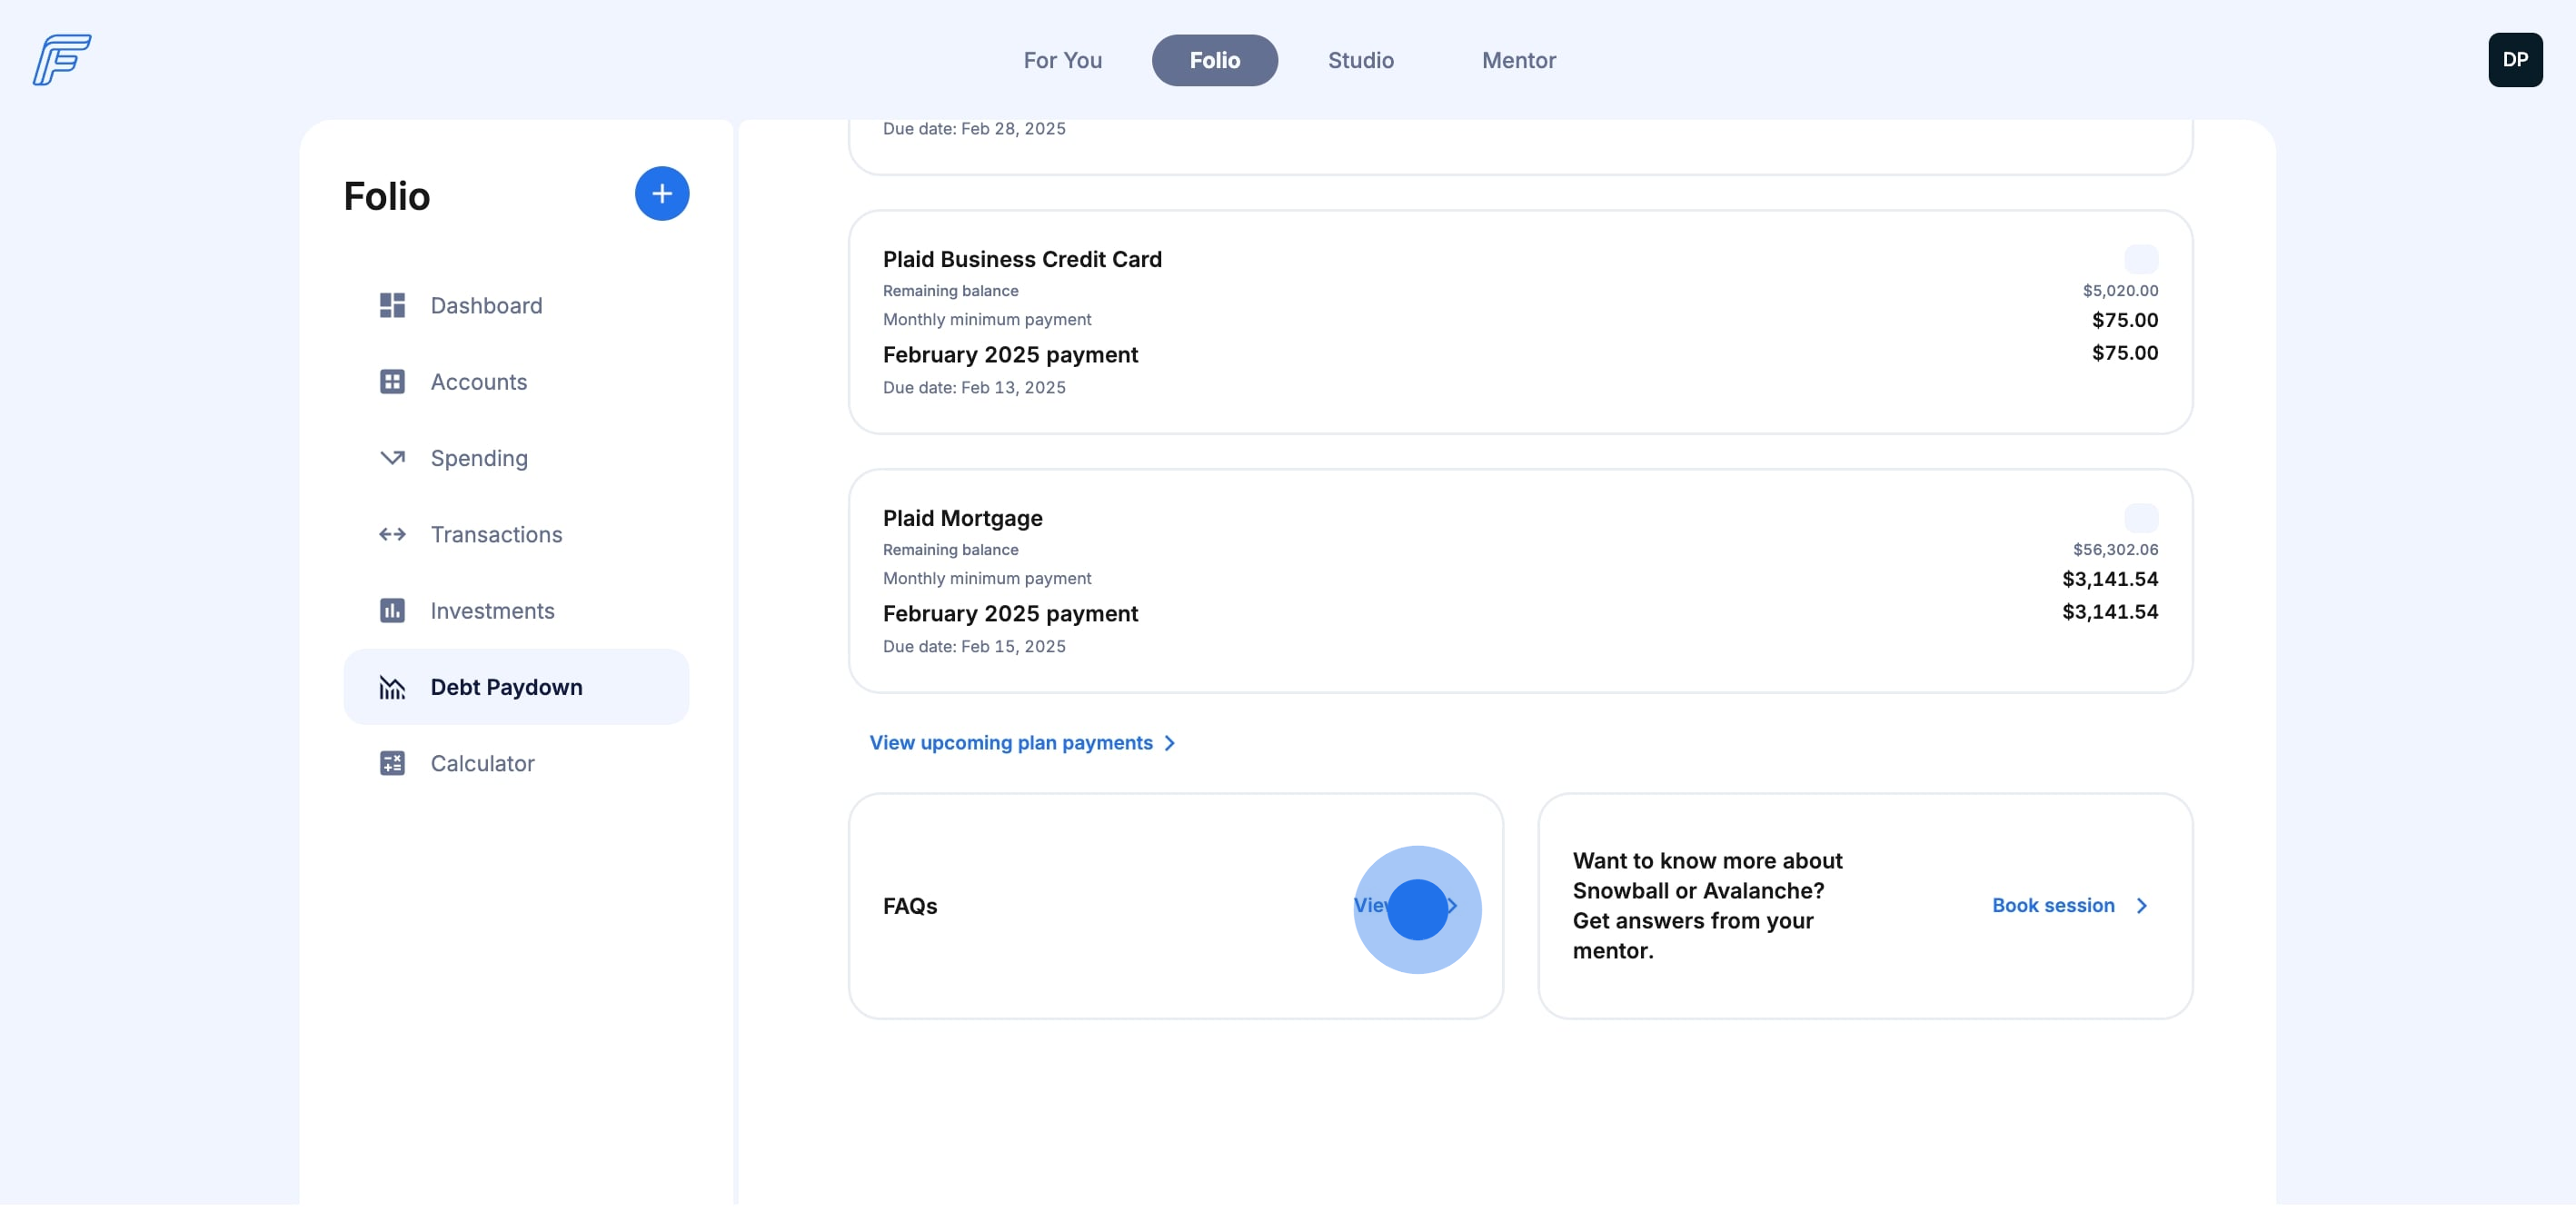Click the Book session link
Screen dimensions: 2576x1221
click(2052, 906)
